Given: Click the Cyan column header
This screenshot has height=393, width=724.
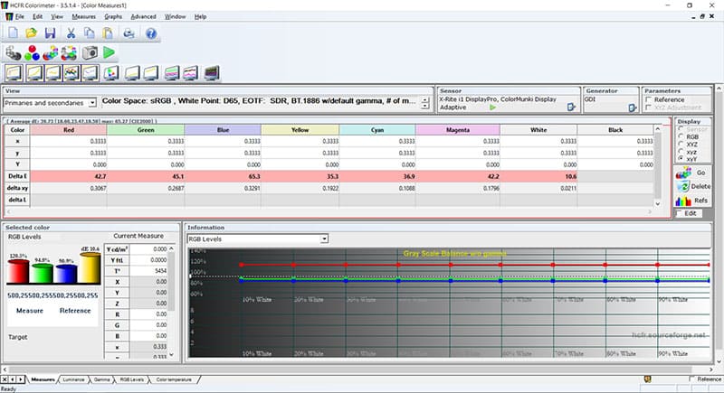Looking at the screenshot, I should tap(377, 130).
